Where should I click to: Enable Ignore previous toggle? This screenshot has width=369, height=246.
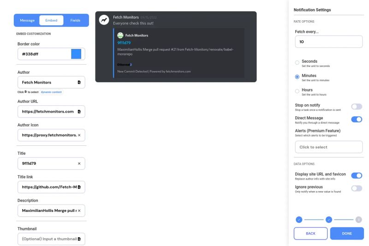pos(357,188)
